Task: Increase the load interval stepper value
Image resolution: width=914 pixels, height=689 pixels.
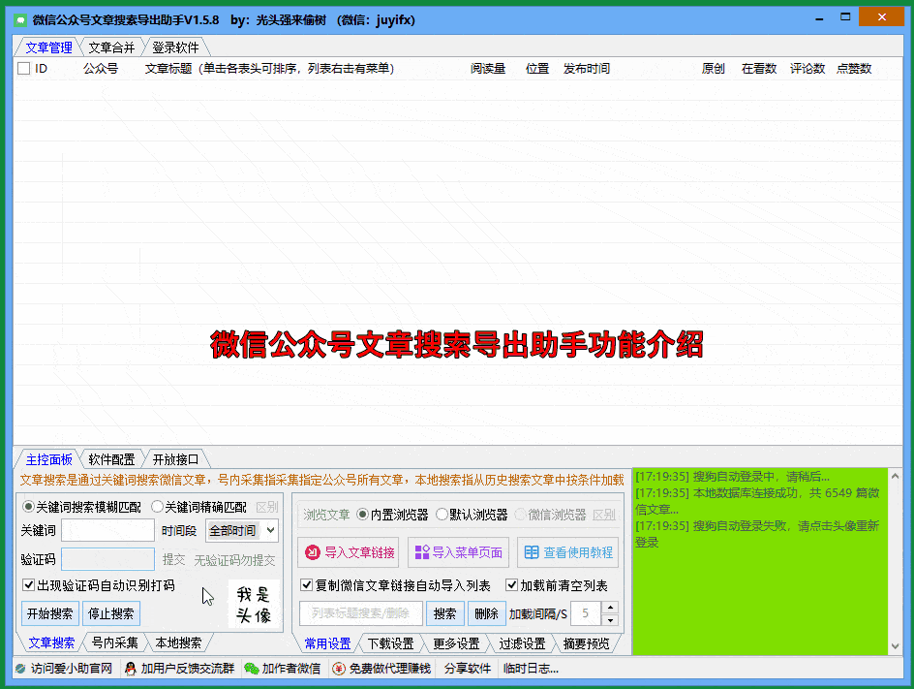Action: [609, 608]
